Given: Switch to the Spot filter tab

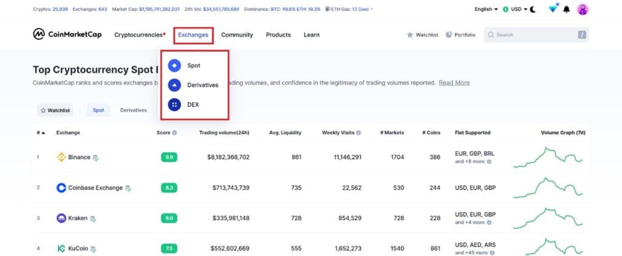Looking at the screenshot, I should tap(98, 110).
